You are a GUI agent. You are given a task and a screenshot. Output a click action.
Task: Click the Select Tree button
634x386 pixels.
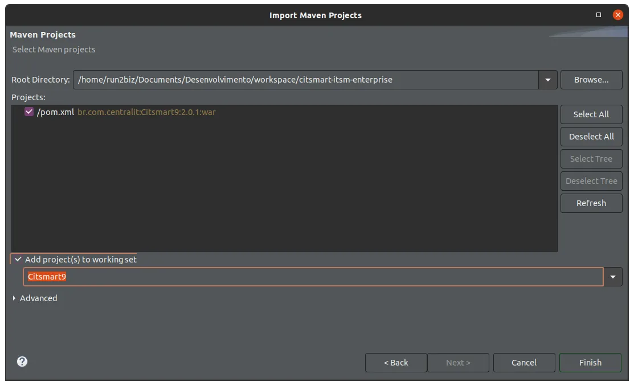coord(591,159)
